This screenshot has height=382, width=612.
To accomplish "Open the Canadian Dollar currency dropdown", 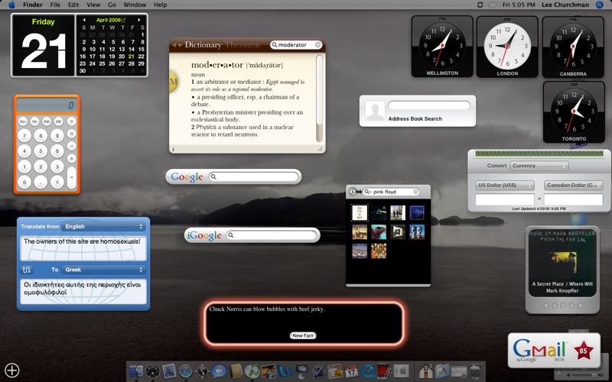I will [x=573, y=185].
